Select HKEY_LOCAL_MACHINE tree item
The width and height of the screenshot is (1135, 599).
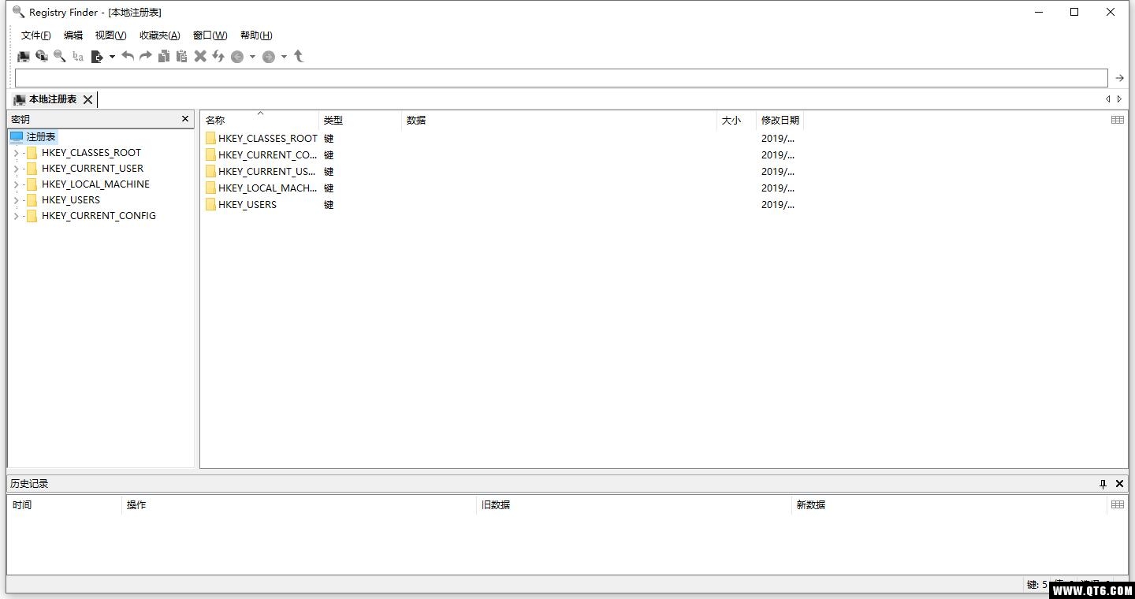(95, 184)
